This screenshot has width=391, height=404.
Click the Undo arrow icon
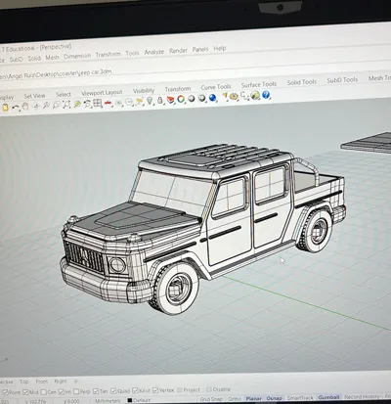coord(16,108)
